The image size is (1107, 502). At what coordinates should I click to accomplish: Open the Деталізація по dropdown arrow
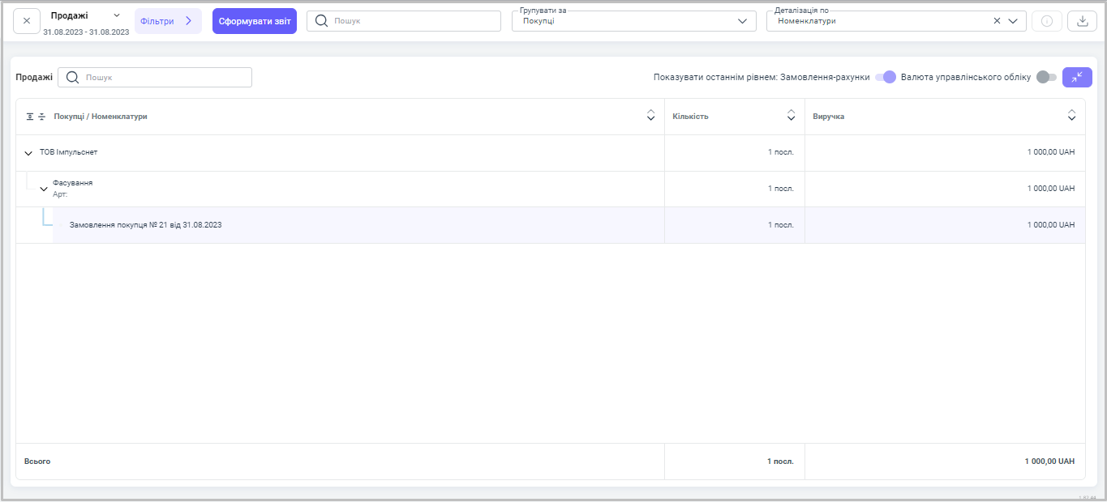click(x=1013, y=21)
